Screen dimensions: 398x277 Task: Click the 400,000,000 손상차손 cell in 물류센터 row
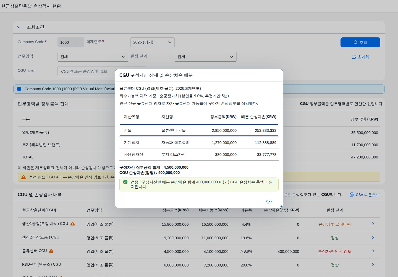[x=288, y=252]
